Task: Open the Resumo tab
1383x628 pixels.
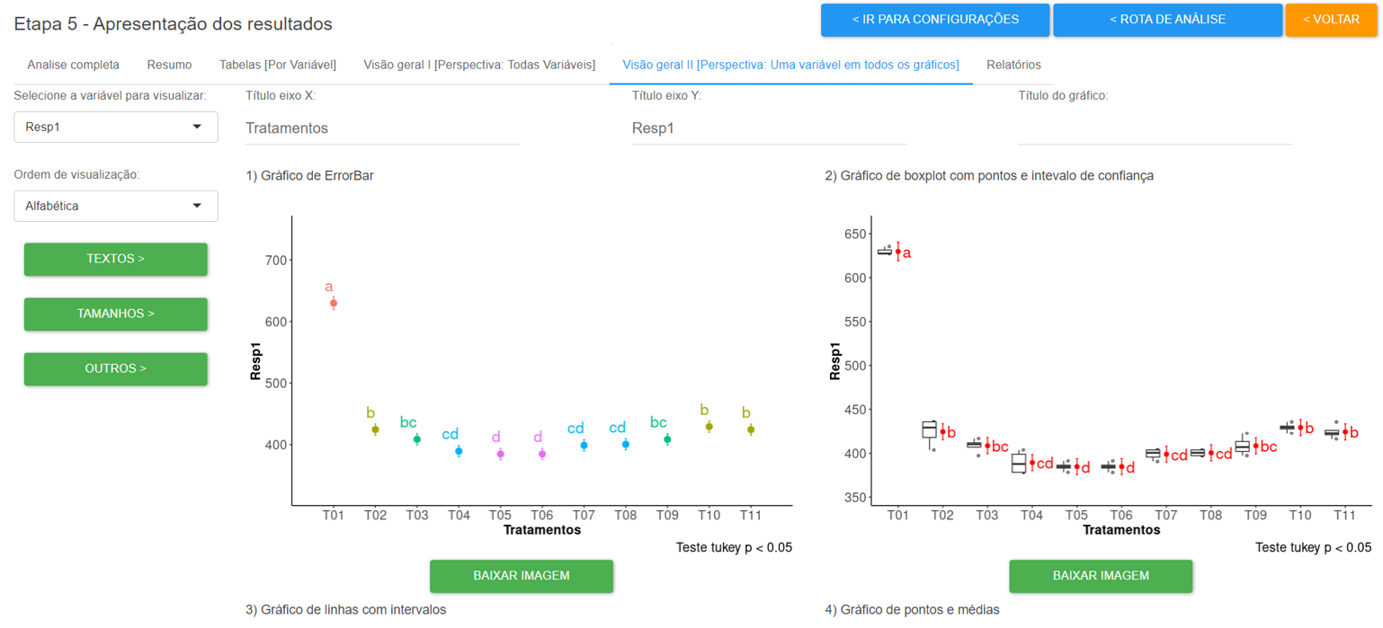Action: coord(169,65)
